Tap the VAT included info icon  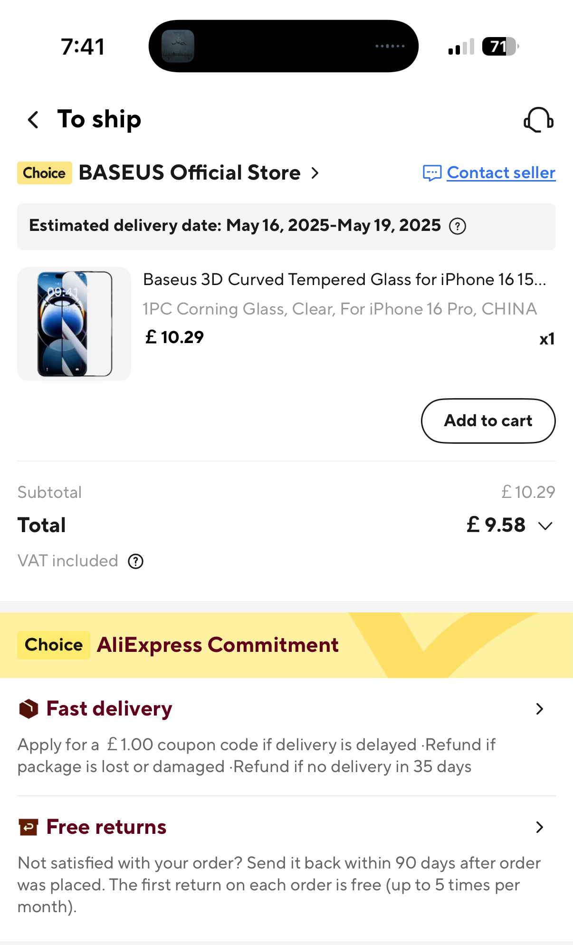[136, 562]
